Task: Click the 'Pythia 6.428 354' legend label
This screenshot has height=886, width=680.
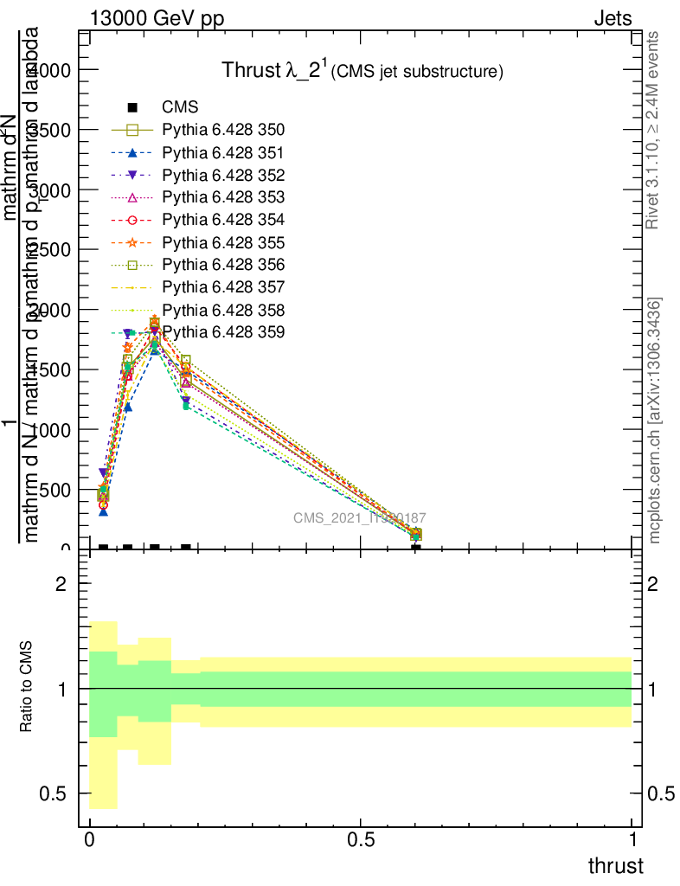Action: tap(223, 220)
